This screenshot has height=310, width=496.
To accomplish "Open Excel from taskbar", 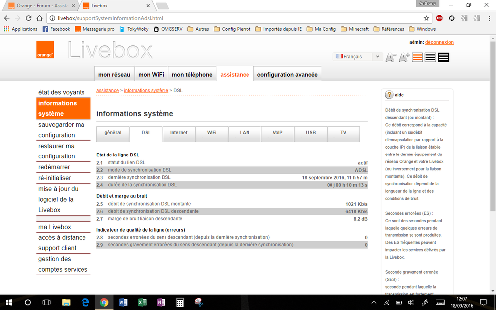I will [142, 303].
